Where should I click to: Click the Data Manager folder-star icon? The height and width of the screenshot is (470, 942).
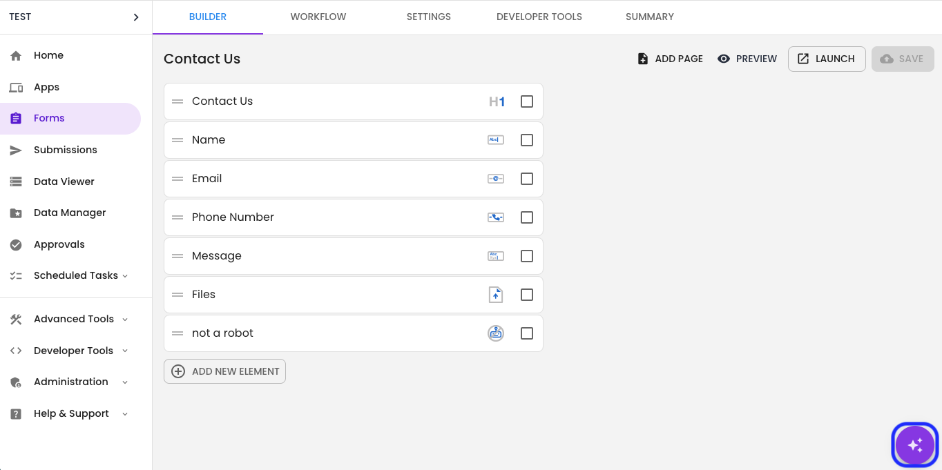point(16,213)
